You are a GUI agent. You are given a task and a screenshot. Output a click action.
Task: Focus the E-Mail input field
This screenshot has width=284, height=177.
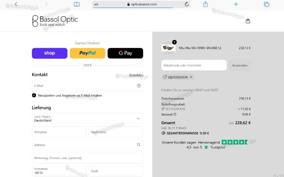click(87, 86)
